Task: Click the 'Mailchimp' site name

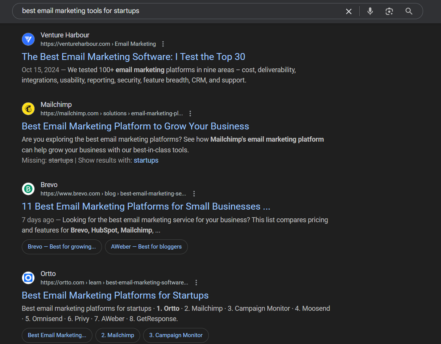Action: (x=56, y=105)
